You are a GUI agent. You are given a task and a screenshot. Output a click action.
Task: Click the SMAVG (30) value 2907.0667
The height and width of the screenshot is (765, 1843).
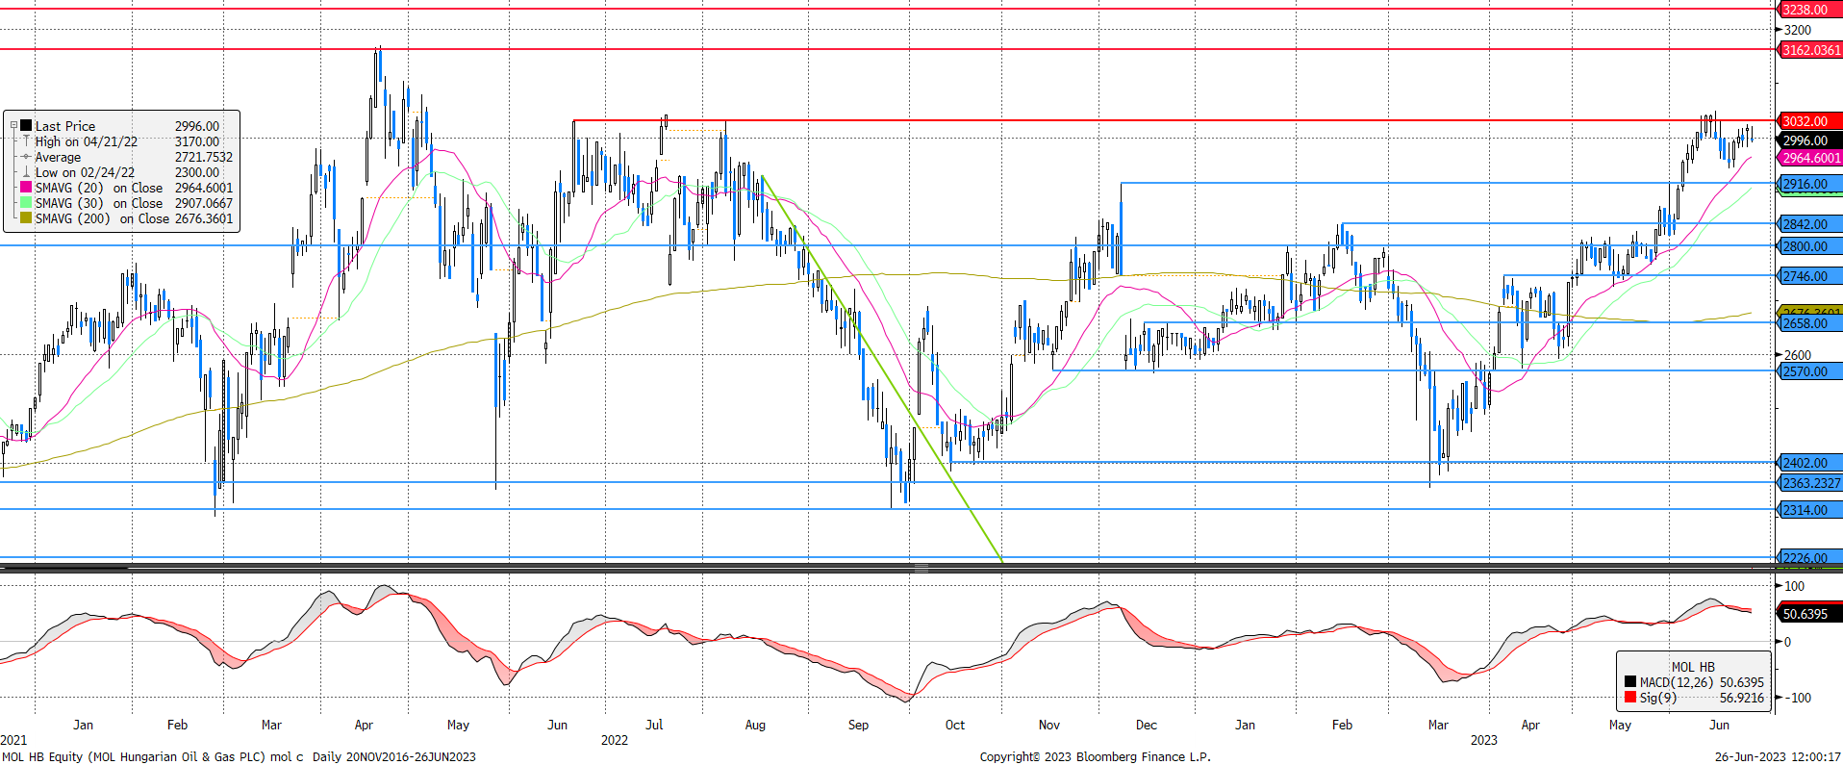[x=204, y=203]
